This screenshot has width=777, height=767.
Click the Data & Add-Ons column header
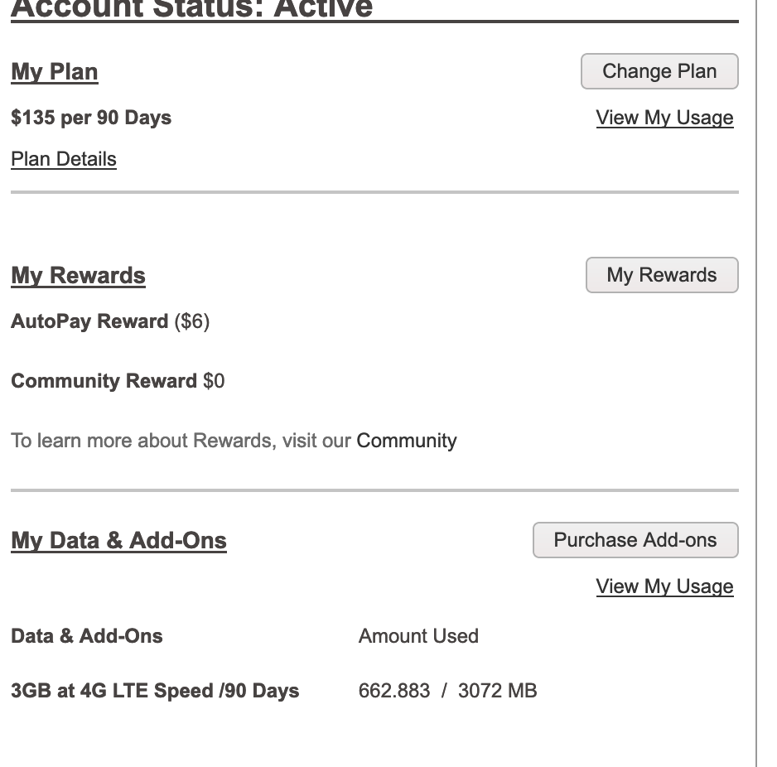86,636
